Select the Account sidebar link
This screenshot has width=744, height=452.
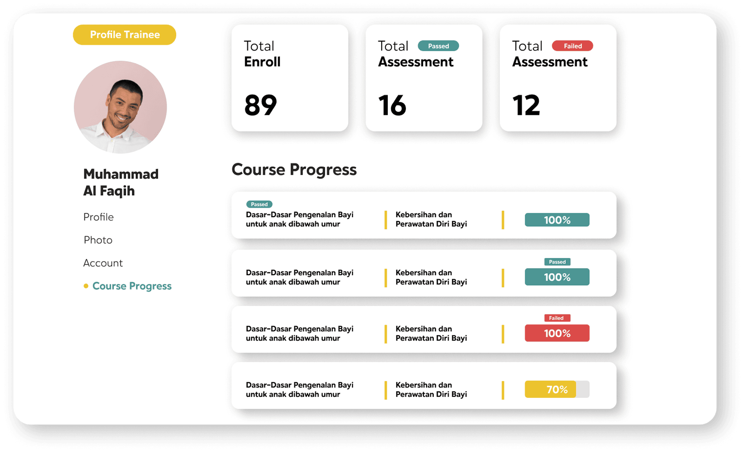[103, 263]
